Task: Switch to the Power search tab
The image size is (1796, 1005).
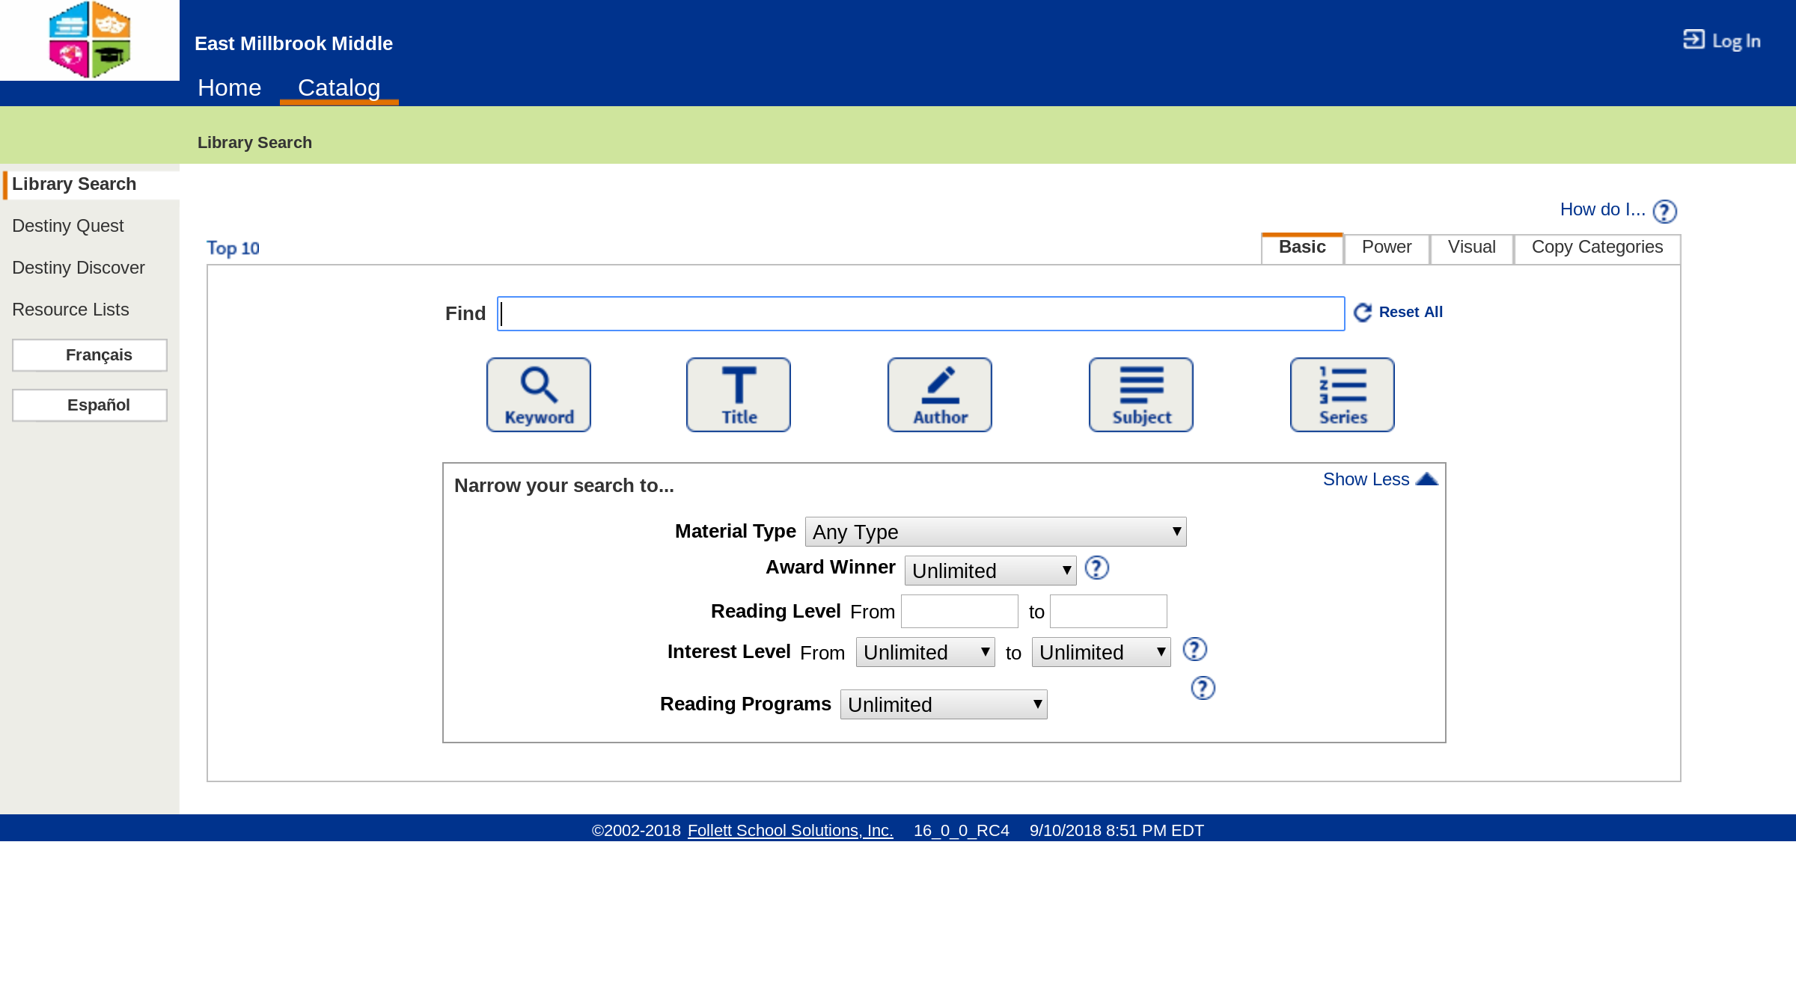Action: click(x=1387, y=247)
